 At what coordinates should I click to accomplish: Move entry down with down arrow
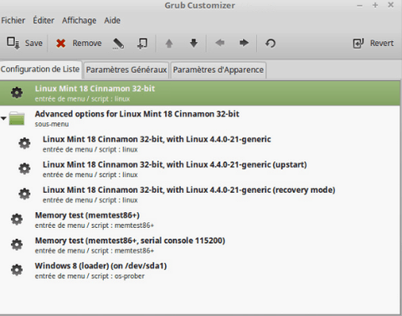tap(193, 43)
